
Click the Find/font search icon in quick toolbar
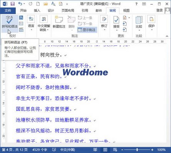53,4
